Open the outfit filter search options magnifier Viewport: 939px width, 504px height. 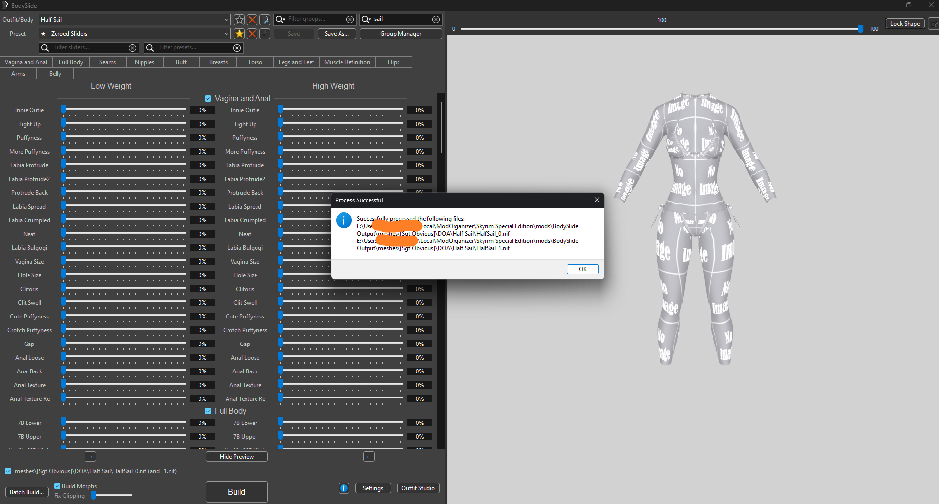(x=367, y=19)
